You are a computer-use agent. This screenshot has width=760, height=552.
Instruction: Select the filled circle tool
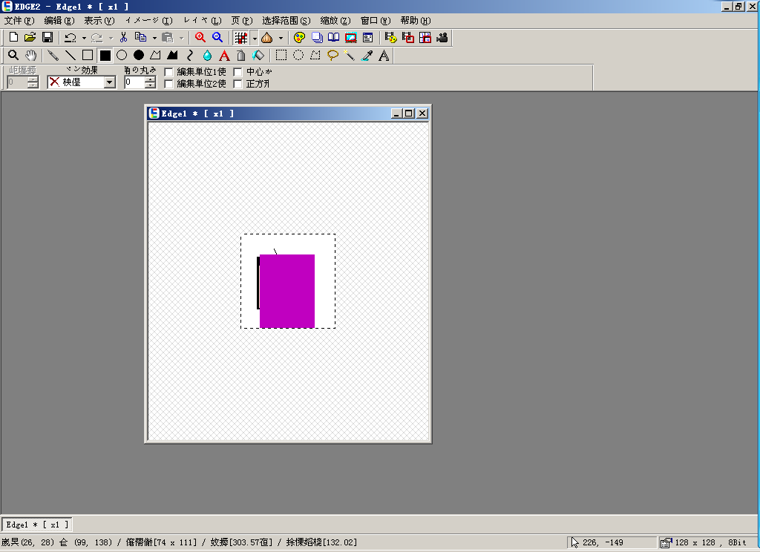pyautogui.click(x=139, y=55)
